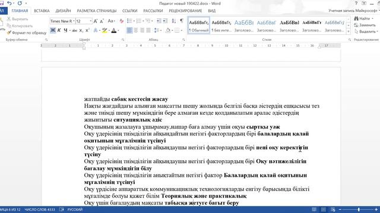This screenshot has height=213, width=380.
Task: Apply yellow text highlight color
Action: (104, 30)
